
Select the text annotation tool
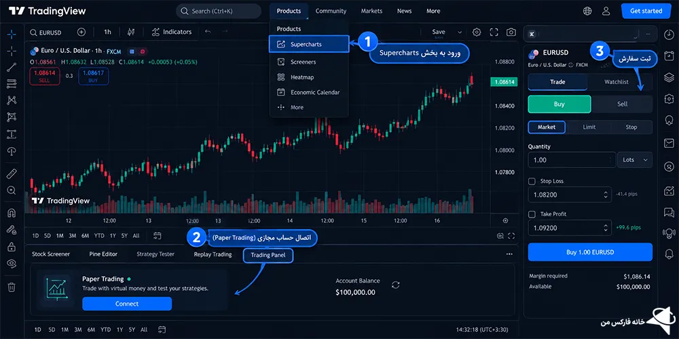point(12,134)
